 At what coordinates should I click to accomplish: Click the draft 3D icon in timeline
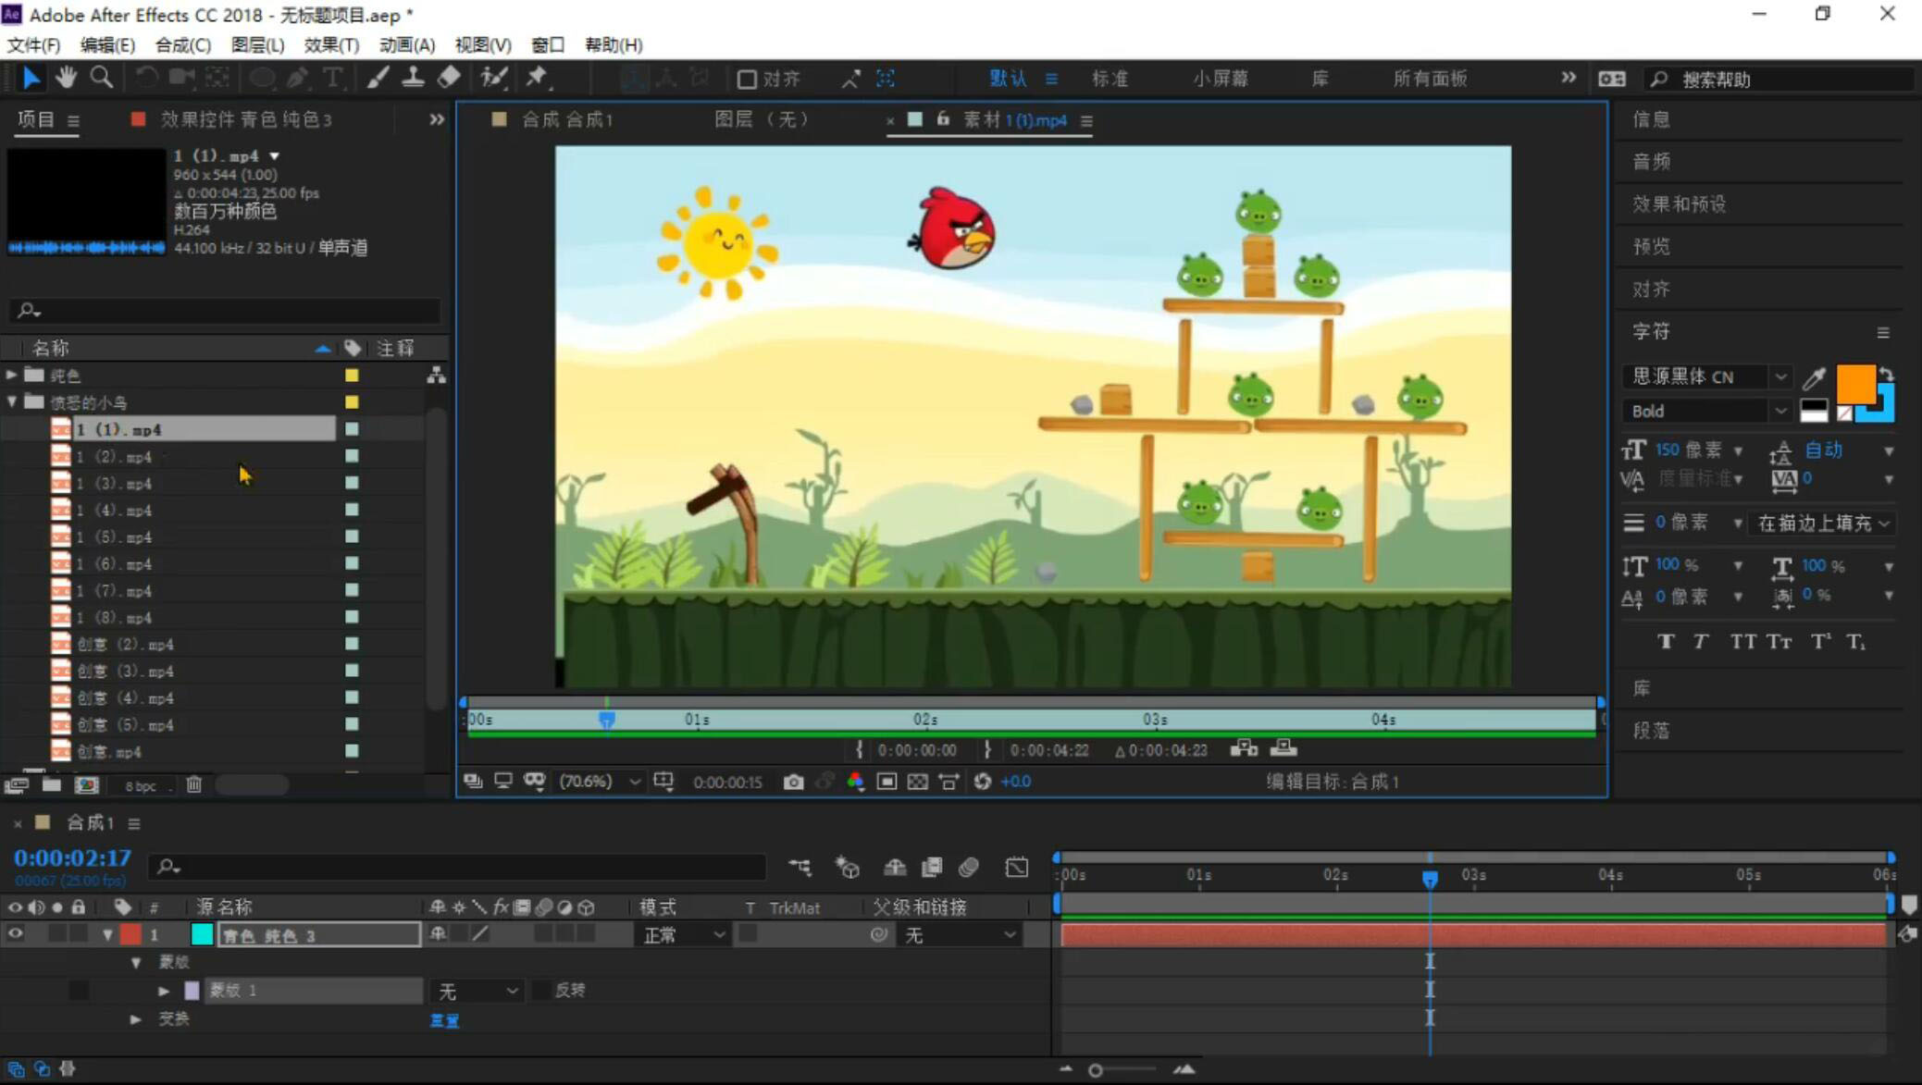847,867
